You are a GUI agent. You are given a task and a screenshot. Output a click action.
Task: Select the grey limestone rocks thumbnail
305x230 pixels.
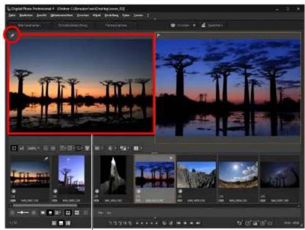196,175
